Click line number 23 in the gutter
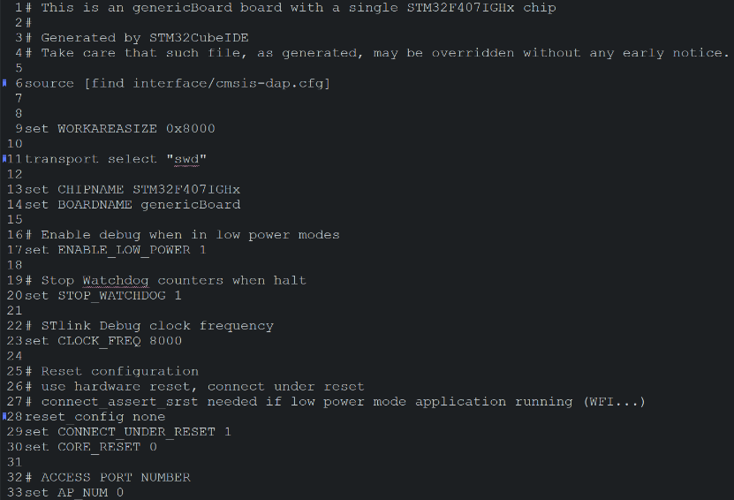This screenshot has height=500, width=734. (x=14, y=341)
